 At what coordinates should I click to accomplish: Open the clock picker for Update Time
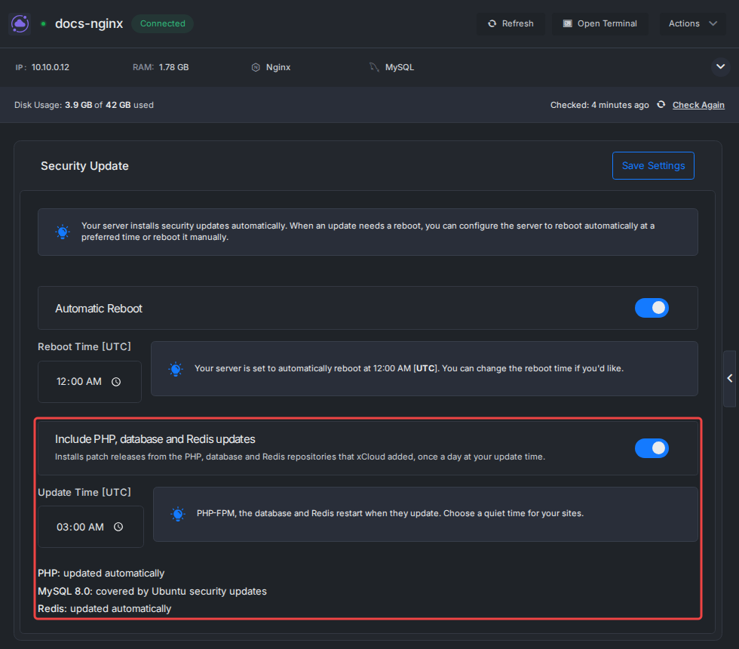(x=118, y=527)
